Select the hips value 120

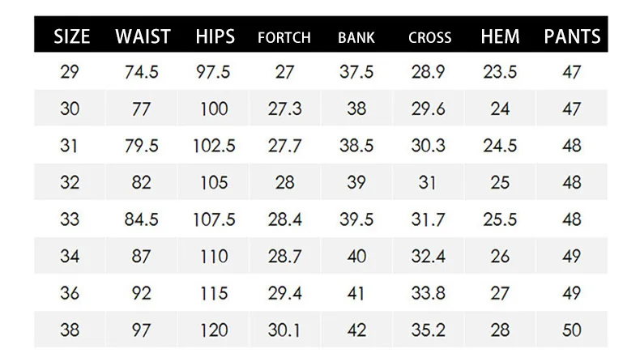pyautogui.click(x=214, y=331)
